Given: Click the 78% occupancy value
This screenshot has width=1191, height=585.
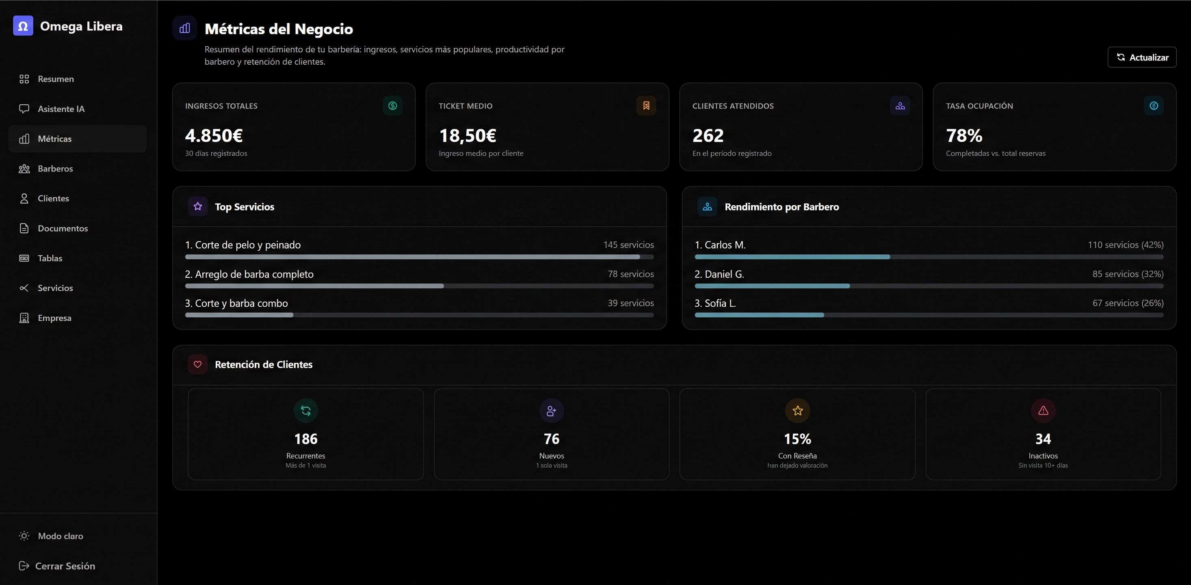Looking at the screenshot, I should [x=964, y=136].
